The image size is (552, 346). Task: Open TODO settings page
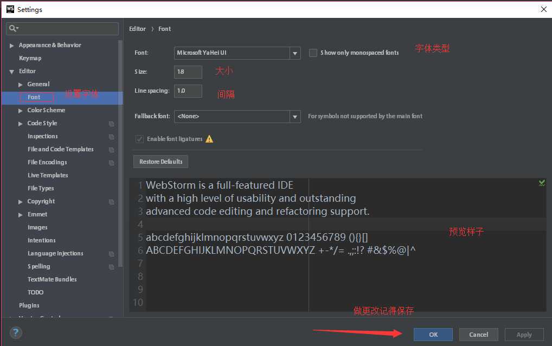tap(36, 292)
